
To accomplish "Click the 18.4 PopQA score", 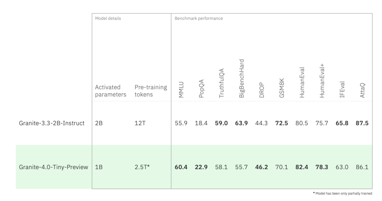I will pos(201,123).
